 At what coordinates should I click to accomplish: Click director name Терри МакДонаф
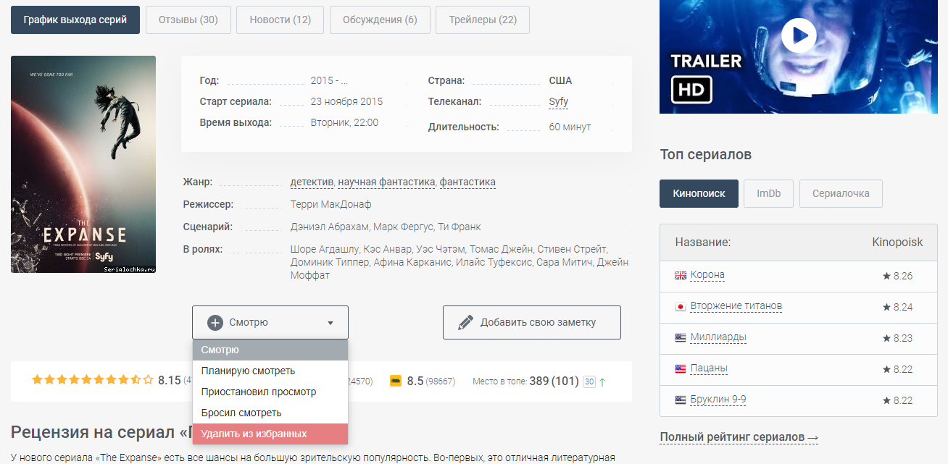click(x=330, y=205)
